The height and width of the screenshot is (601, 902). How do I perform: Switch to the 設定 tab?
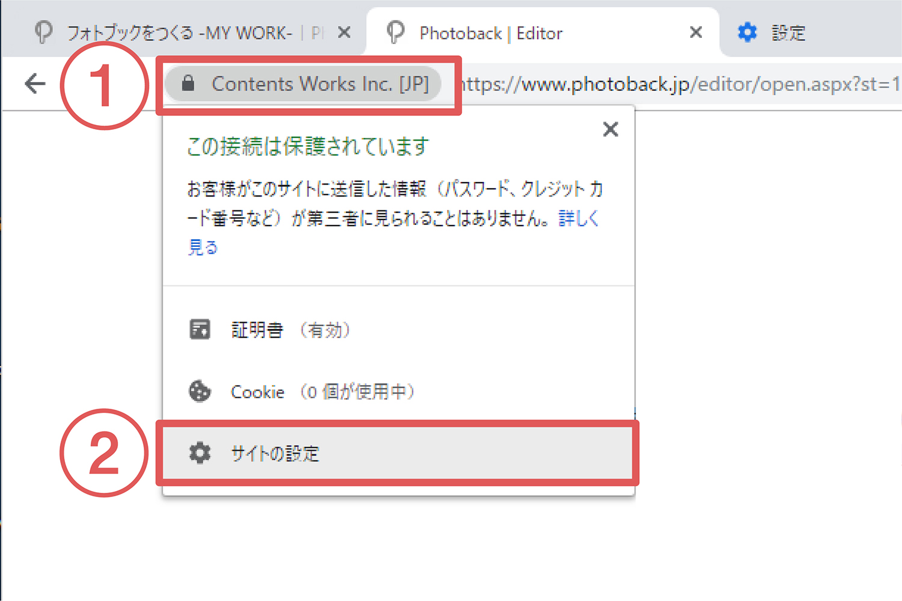tap(812, 32)
